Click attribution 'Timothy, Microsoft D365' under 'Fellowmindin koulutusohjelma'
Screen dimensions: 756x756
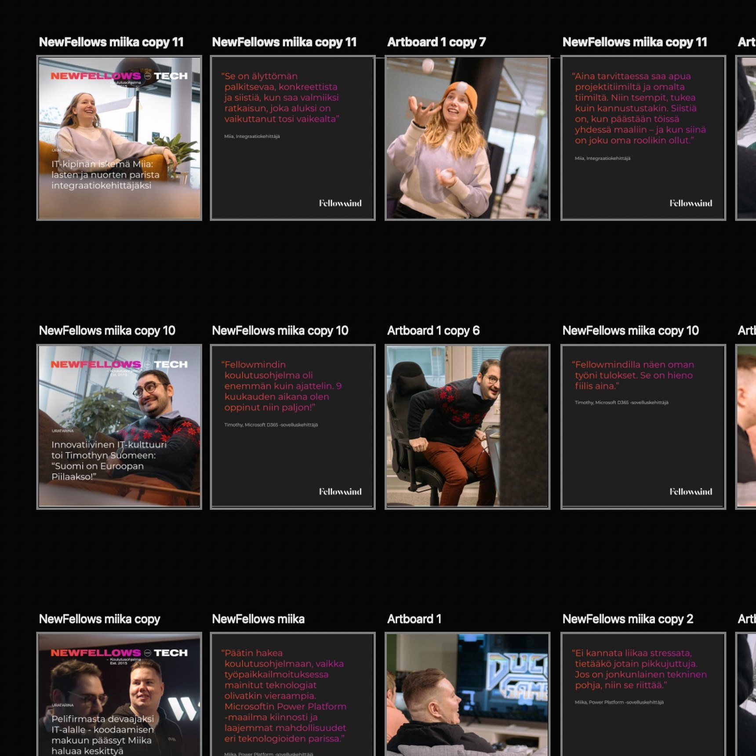(271, 425)
